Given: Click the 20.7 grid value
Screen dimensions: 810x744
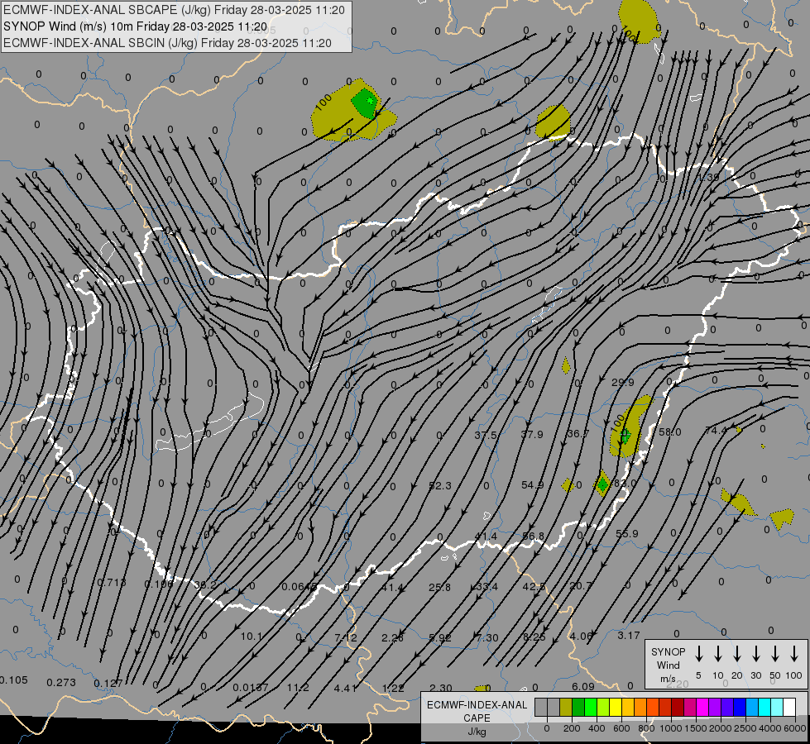Looking at the screenshot, I should tap(581, 586).
